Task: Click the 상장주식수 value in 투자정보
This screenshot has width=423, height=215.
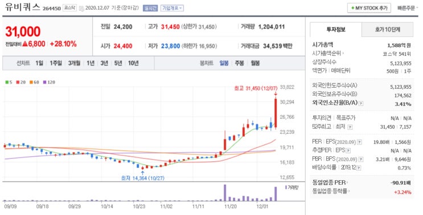Action: tap(401, 63)
